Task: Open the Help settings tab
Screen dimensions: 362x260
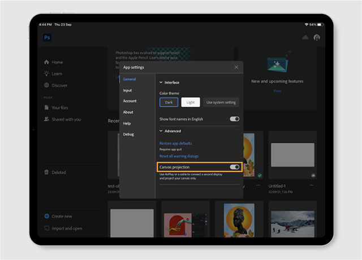Action: 127,124
